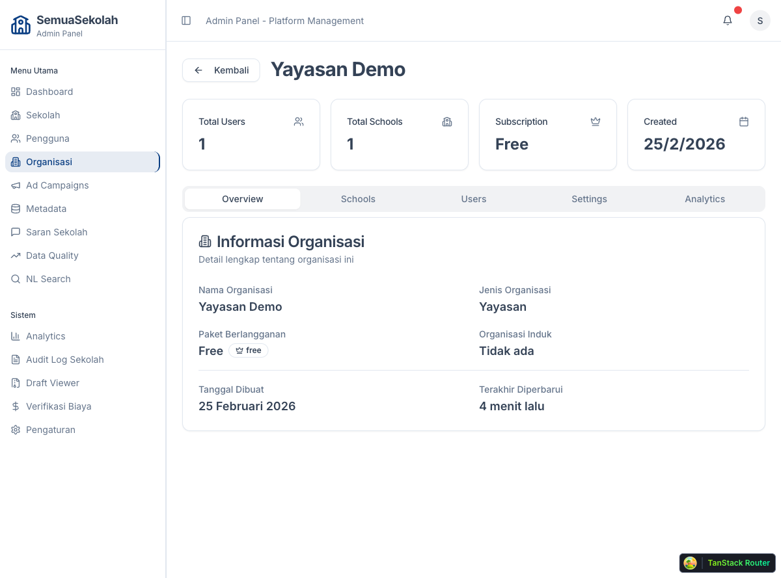Click the TanStack Router devtools badge

727,563
